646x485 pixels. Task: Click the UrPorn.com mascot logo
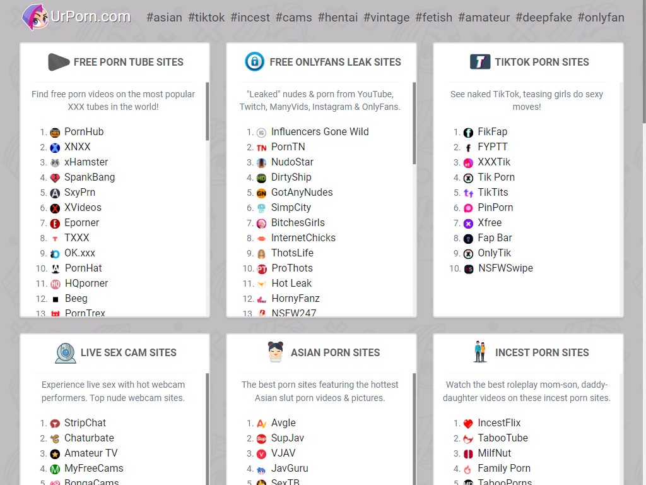pyautogui.click(x=35, y=17)
